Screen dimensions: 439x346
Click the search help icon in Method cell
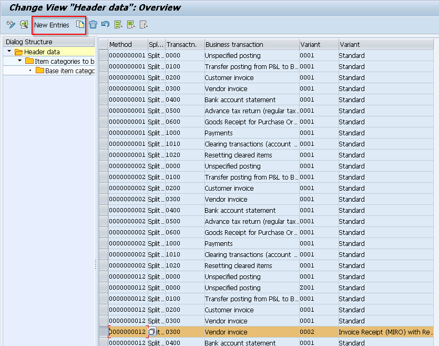pyautogui.click(x=152, y=332)
